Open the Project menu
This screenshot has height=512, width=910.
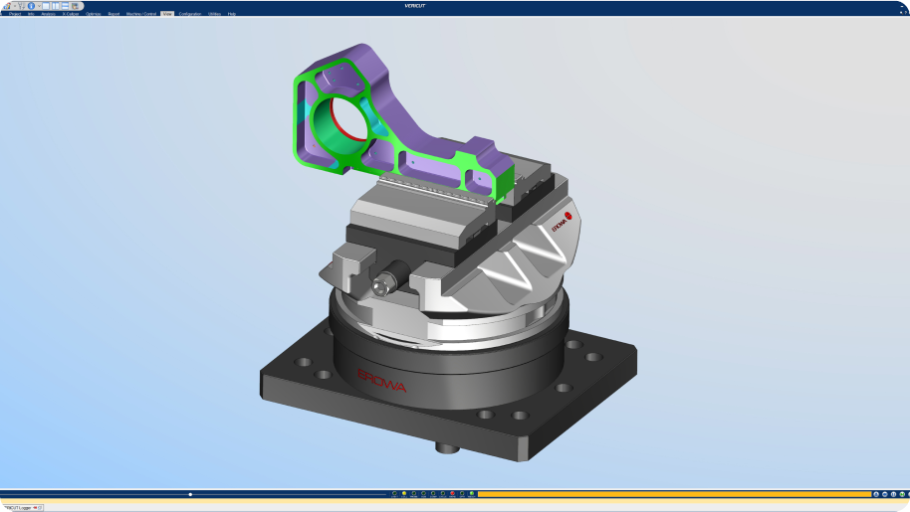15,14
